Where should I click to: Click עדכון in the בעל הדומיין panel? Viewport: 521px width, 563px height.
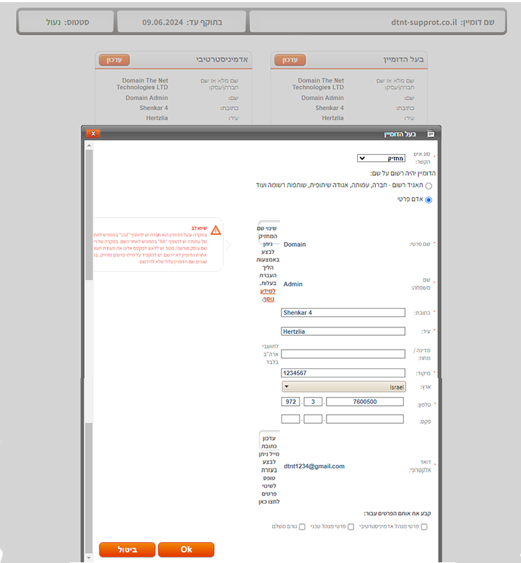tap(290, 60)
